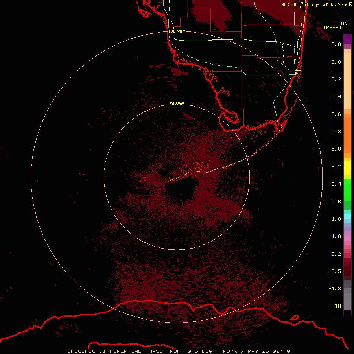Click the 9.0 value on the color scale
This screenshot has height=354, width=354.
pos(336,62)
